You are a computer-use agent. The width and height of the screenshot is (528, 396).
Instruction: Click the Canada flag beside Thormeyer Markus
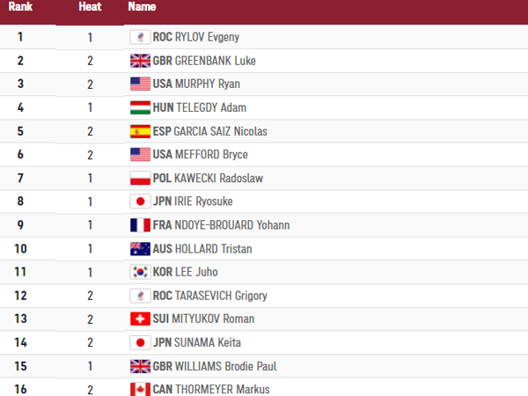click(140, 389)
